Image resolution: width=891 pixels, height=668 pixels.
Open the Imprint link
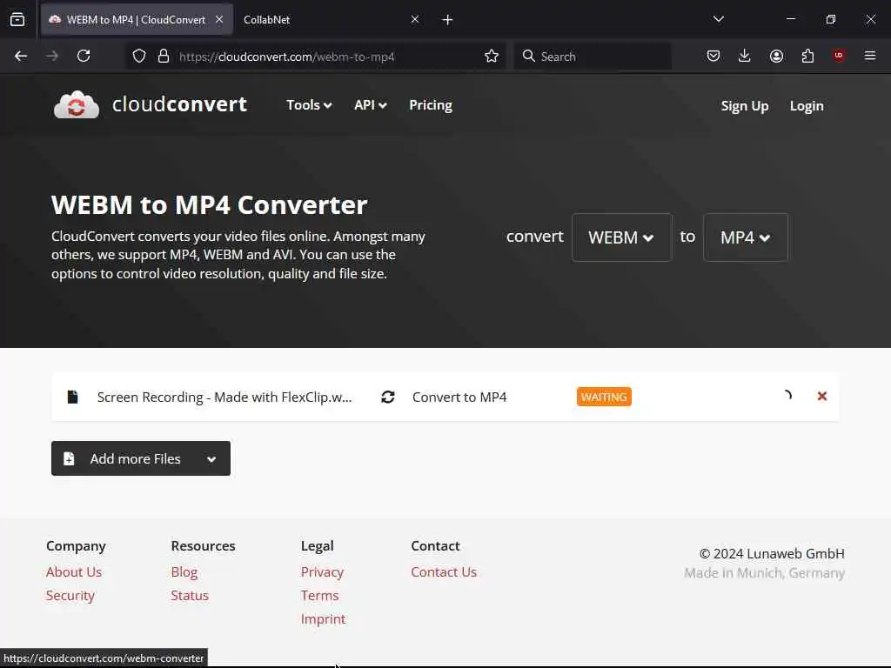(324, 619)
